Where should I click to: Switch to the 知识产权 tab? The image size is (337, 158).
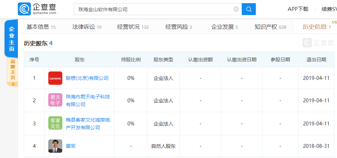(x=271, y=27)
